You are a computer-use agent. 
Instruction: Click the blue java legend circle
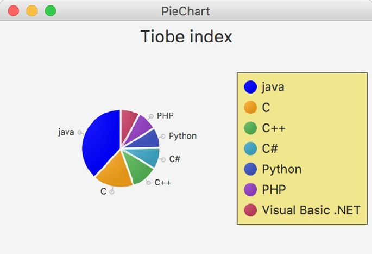(250, 87)
